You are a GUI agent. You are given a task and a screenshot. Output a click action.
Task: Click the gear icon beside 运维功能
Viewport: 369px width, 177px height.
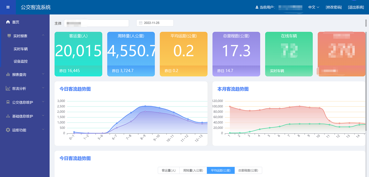(x=8, y=130)
